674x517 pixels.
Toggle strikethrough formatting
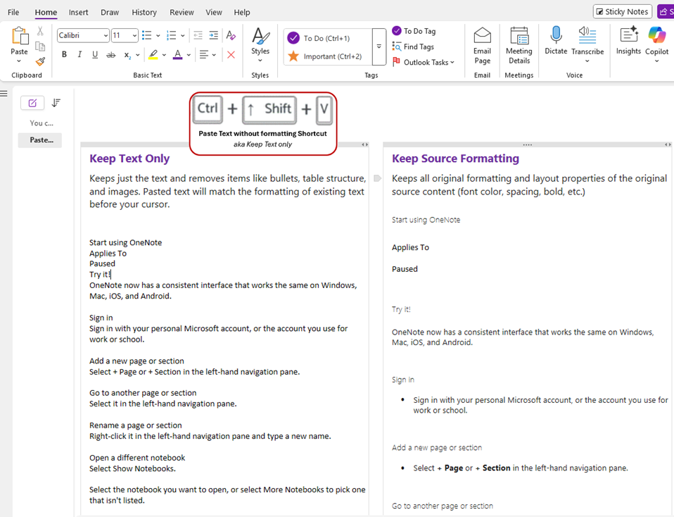[110, 54]
